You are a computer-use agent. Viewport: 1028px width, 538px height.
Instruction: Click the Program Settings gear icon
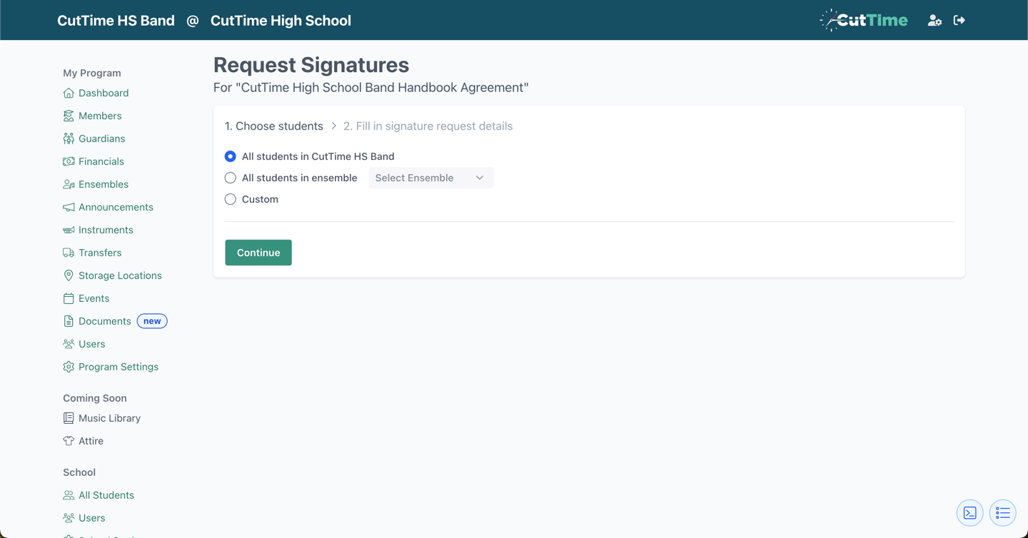pos(68,367)
